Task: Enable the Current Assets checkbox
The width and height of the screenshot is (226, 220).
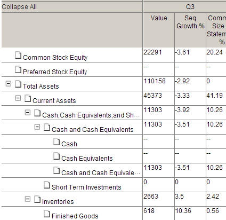Action: (28, 98)
